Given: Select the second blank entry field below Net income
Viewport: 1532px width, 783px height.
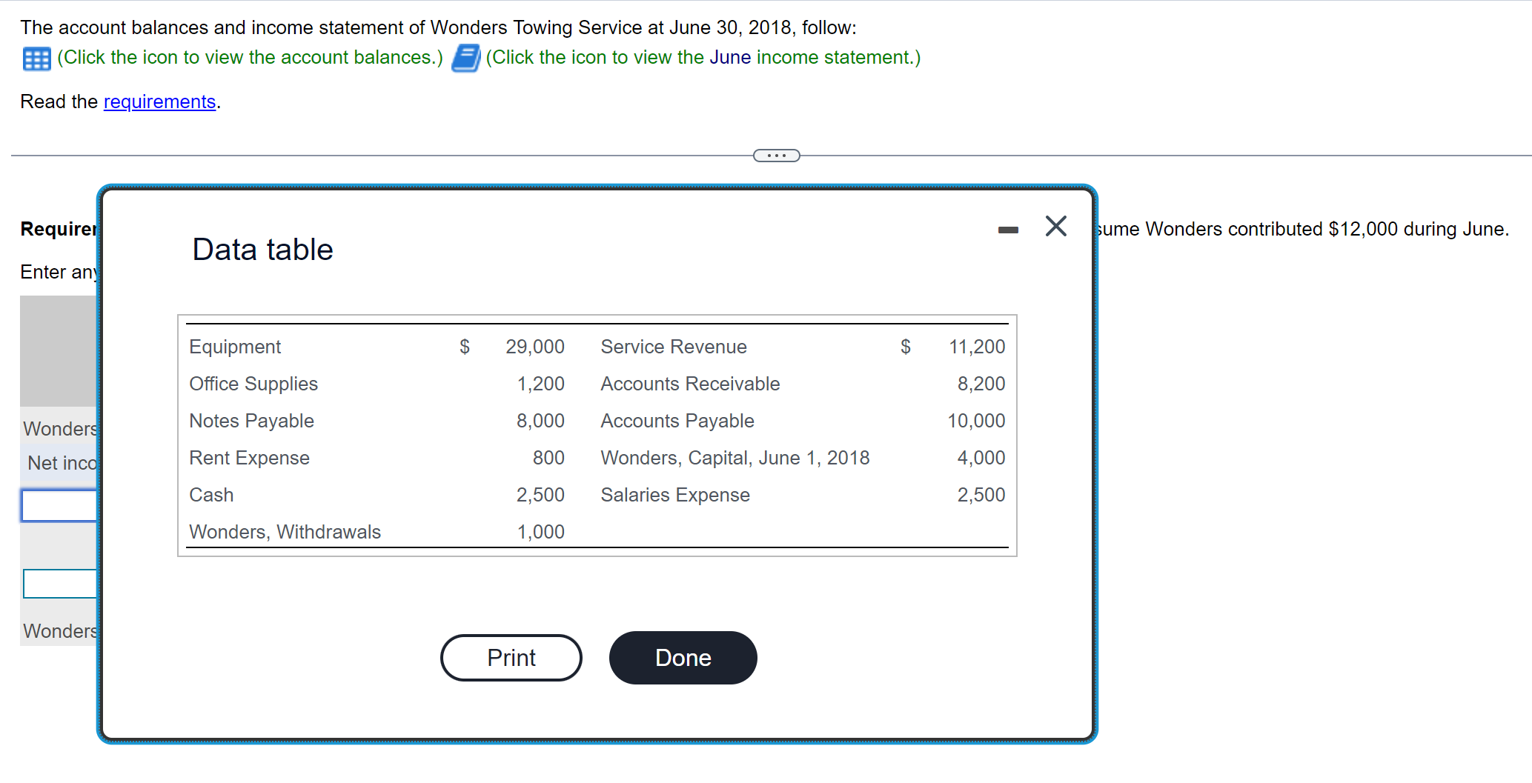Looking at the screenshot, I should point(59,583).
